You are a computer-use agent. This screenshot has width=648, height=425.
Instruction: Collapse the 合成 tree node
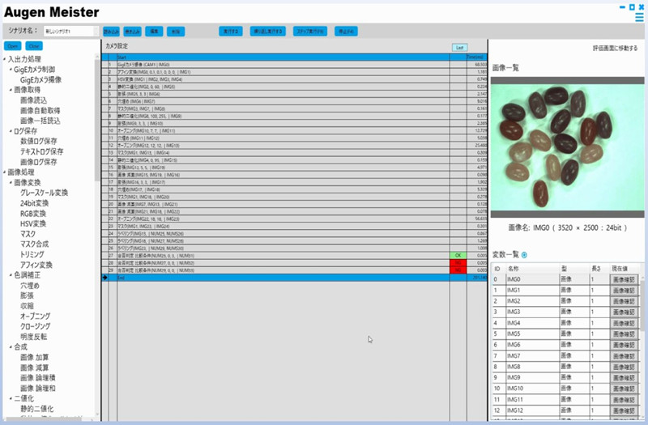click(x=11, y=347)
